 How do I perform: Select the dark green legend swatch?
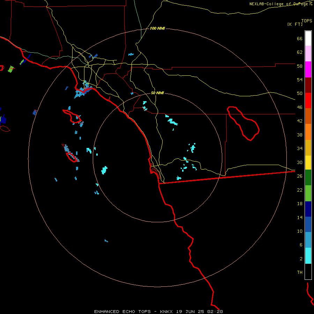click(308, 178)
